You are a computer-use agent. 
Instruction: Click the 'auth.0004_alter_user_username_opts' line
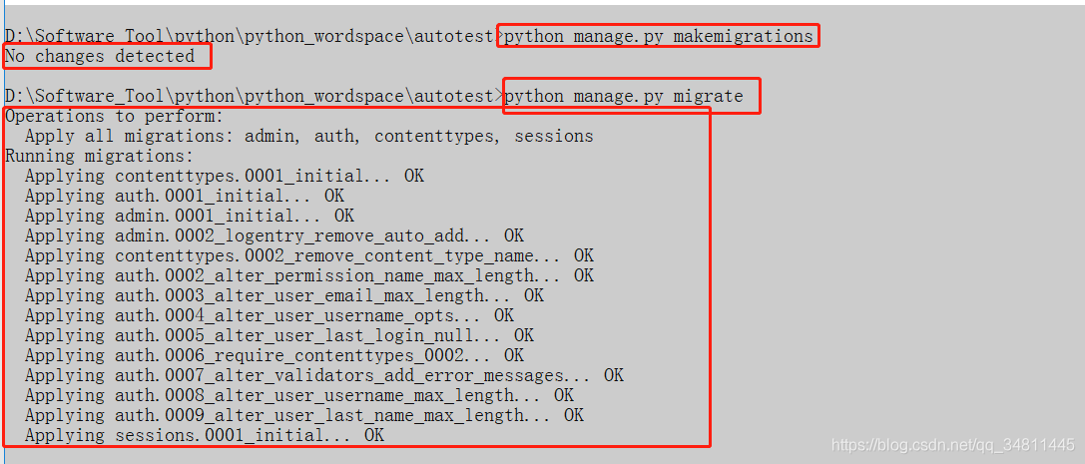pyautogui.click(x=270, y=316)
